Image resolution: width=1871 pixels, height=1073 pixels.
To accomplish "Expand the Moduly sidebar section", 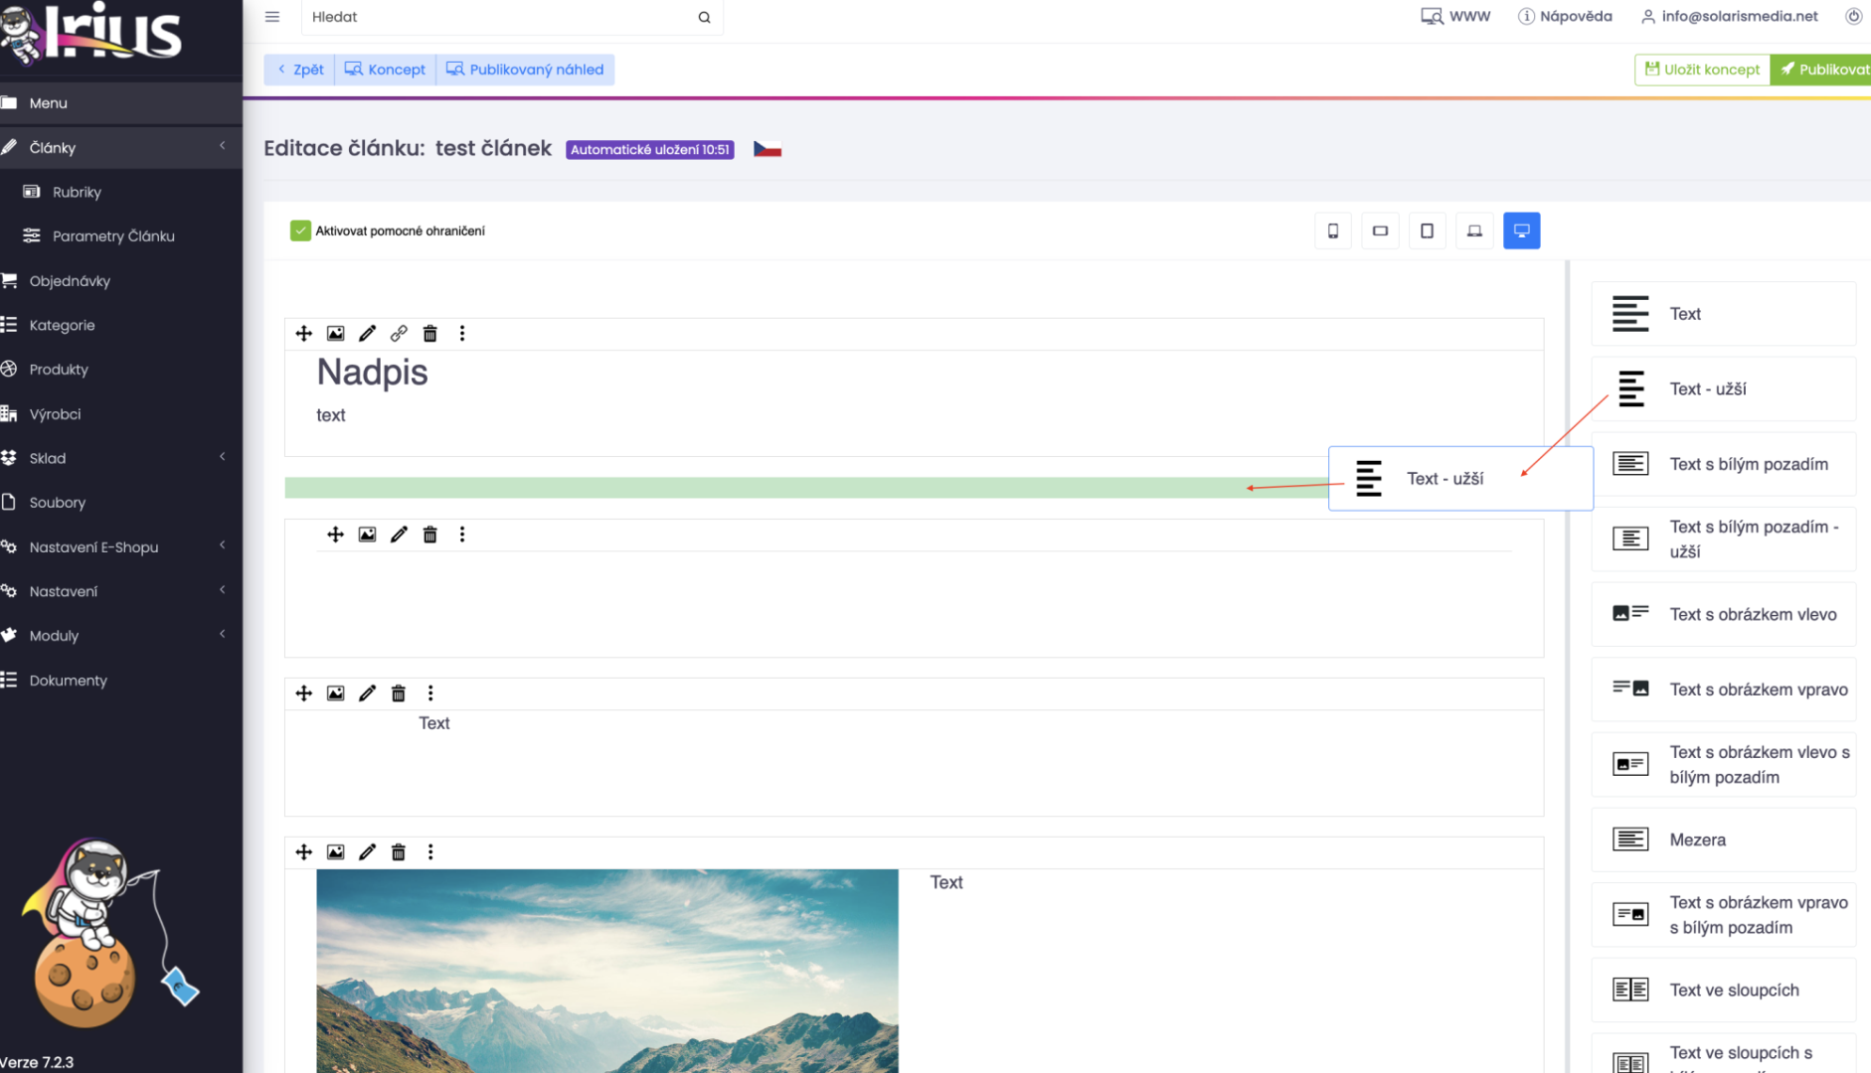I will coord(121,636).
